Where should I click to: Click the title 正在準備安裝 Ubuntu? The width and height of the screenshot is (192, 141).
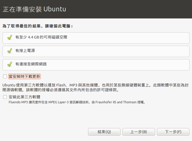coord(34,9)
